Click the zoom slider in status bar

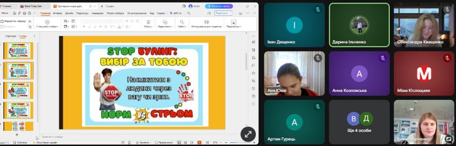pyautogui.click(x=233, y=142)
